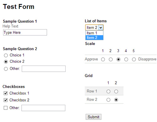Select scale rating 1 next to Approve

pos(103,59)
